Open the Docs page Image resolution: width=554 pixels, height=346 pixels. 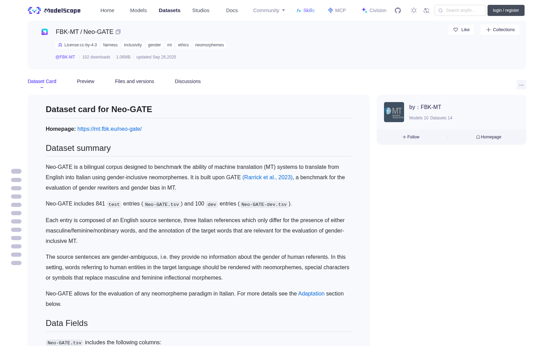(232, 10)
